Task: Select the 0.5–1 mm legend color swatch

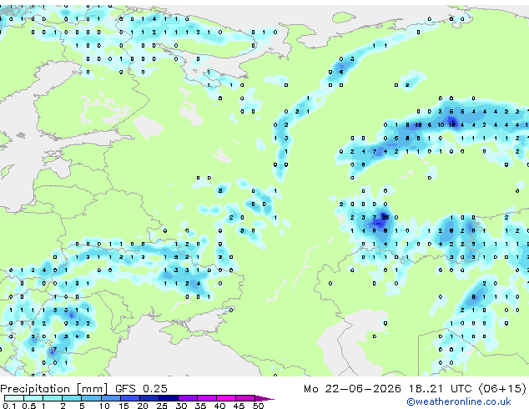Action: [x=33, y=398]
